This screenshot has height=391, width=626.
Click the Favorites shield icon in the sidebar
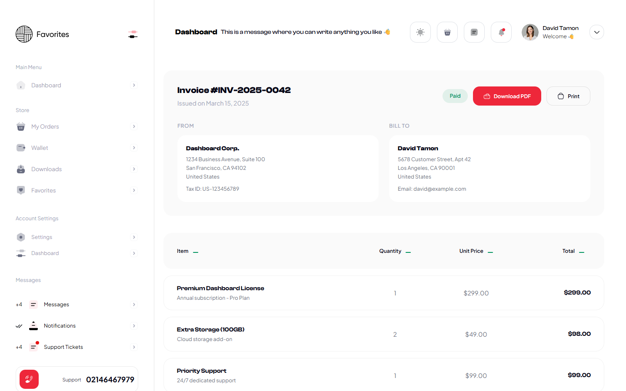[21, 190]
